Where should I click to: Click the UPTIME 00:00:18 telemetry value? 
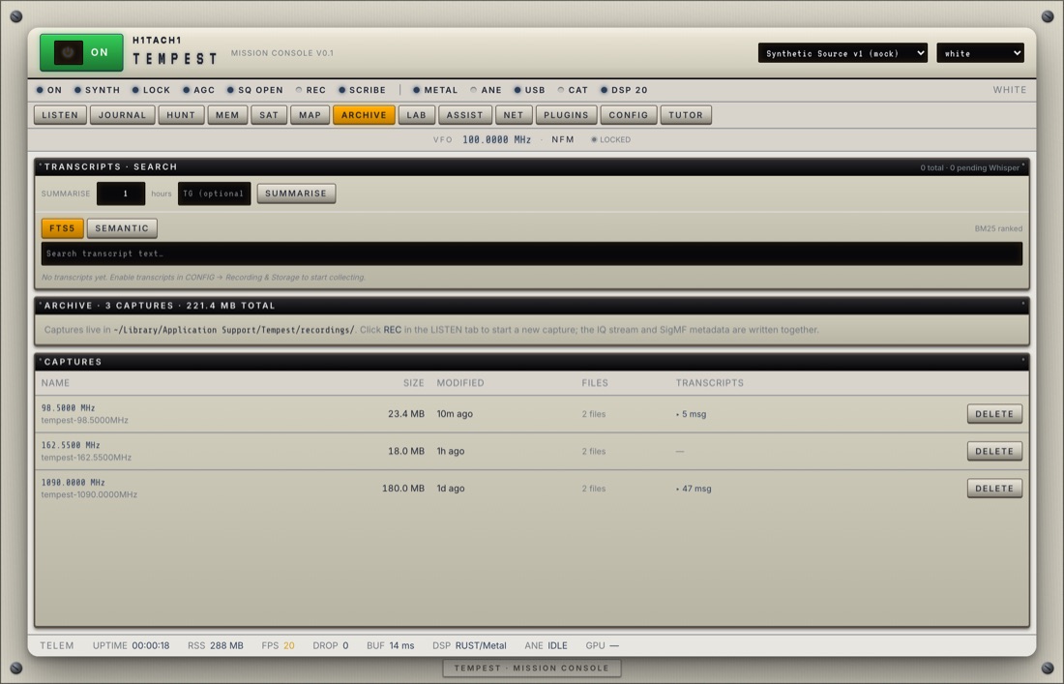click(x=131, y=646)
